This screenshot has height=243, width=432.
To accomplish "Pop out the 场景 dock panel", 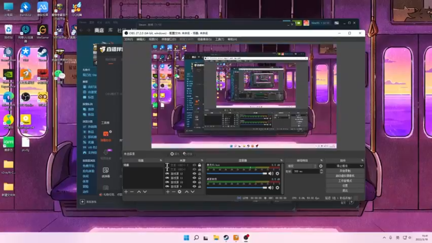I will pos(161,160).
